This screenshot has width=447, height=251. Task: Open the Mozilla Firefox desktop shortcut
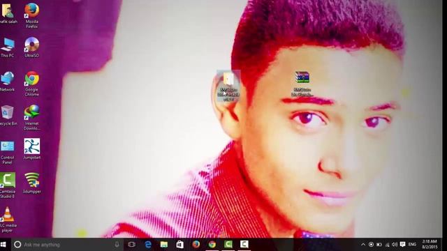click(31, 15)
